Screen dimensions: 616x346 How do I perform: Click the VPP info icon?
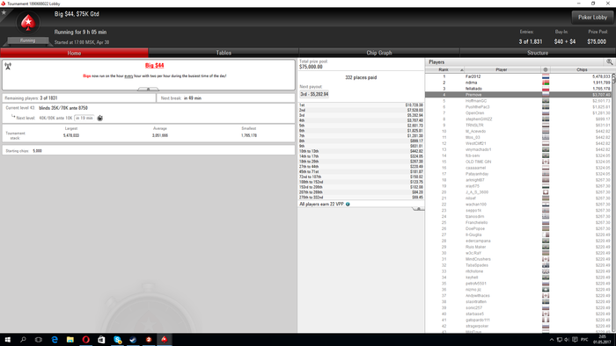click(x=348, y=204)
